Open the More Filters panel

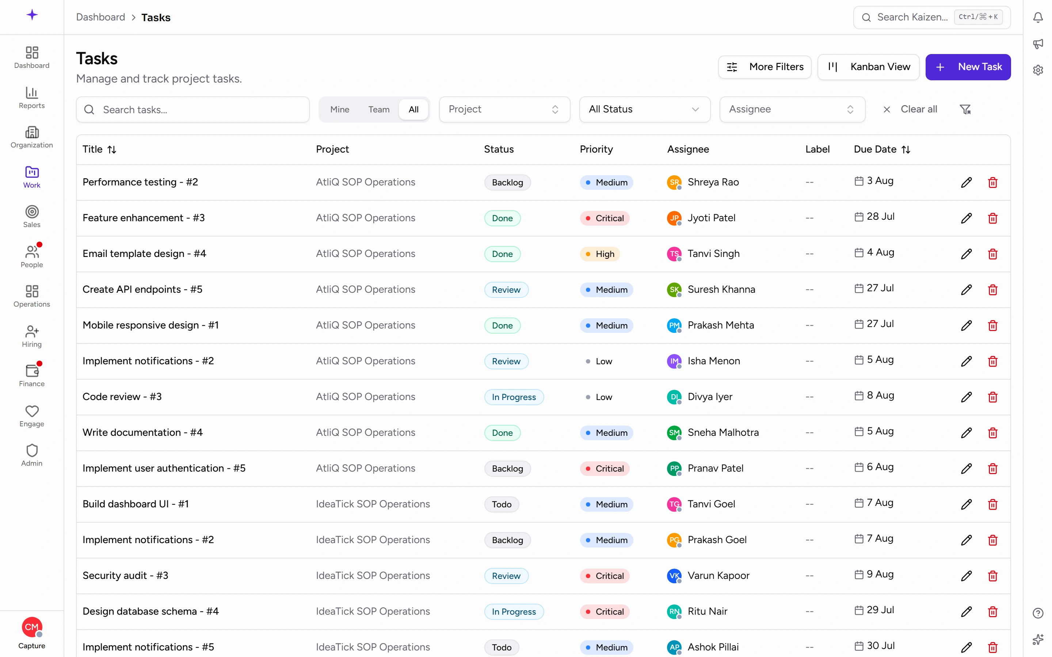(x=765, y=67)
